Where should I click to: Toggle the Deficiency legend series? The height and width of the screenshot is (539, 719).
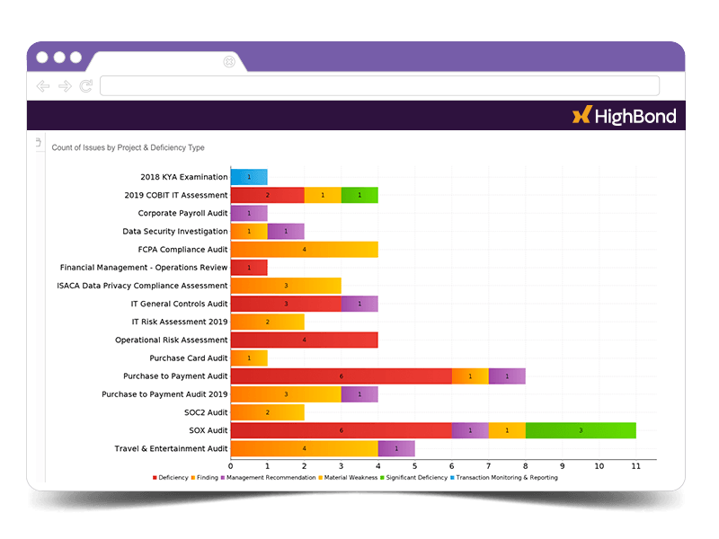[171, 478]
